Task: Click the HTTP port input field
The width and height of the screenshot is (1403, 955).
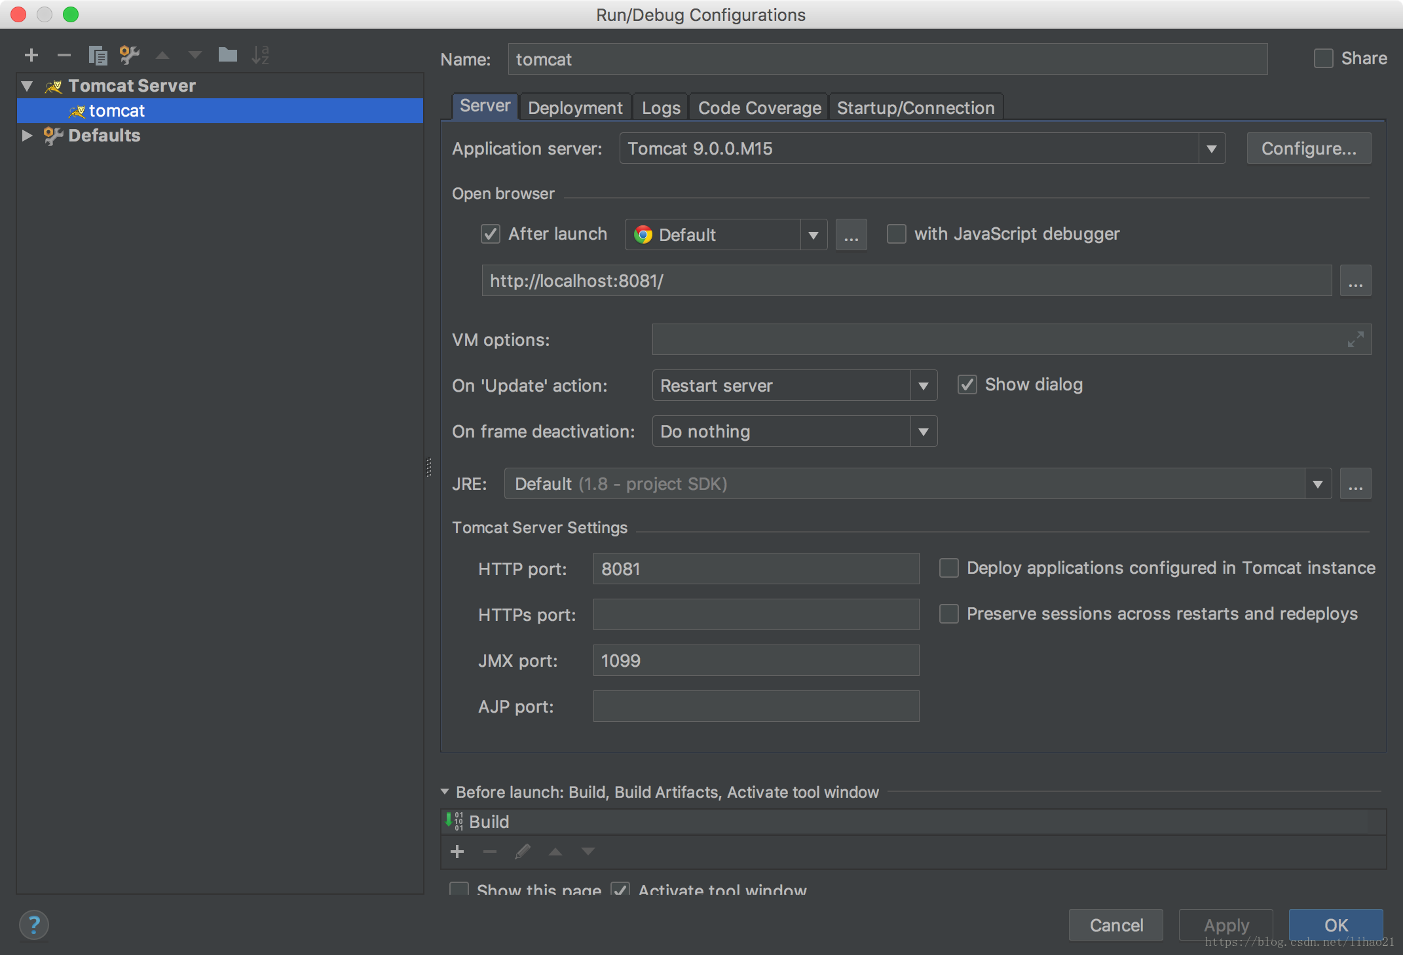Action: (755, 569)
